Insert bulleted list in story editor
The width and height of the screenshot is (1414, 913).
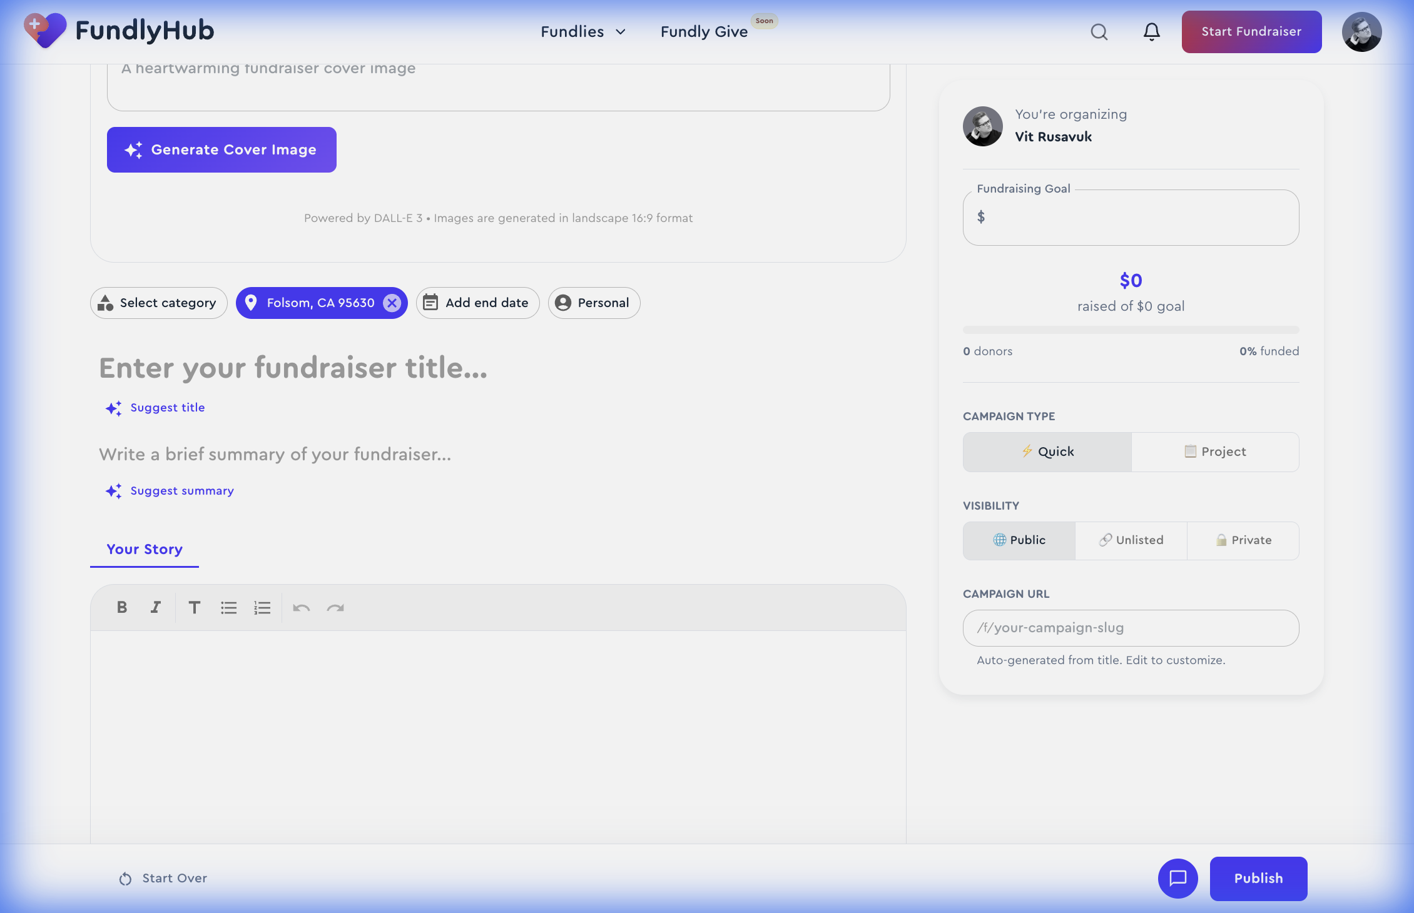228,607
